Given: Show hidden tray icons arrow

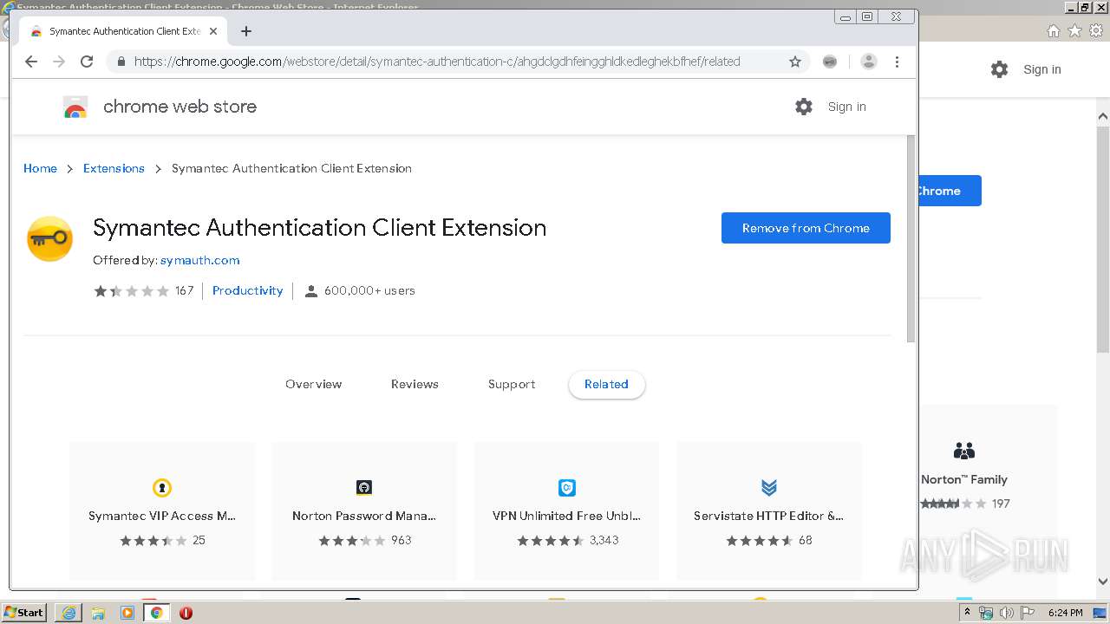Looking at the screenshot, I should (969, 613).
